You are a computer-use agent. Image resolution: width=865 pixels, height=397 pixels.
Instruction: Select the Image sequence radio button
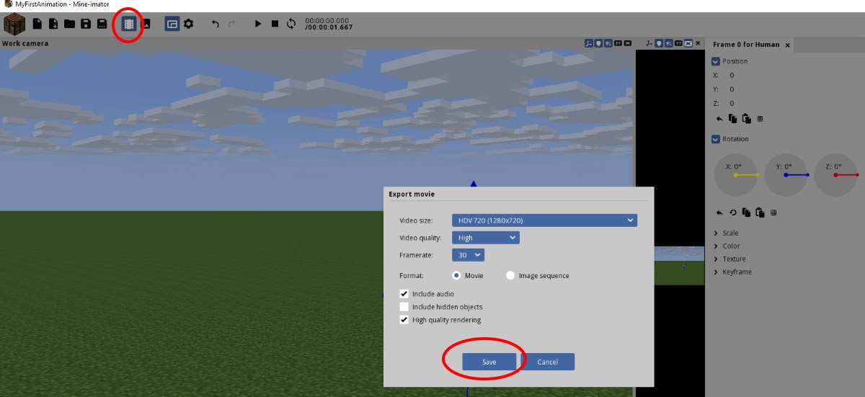coord(510,275)
